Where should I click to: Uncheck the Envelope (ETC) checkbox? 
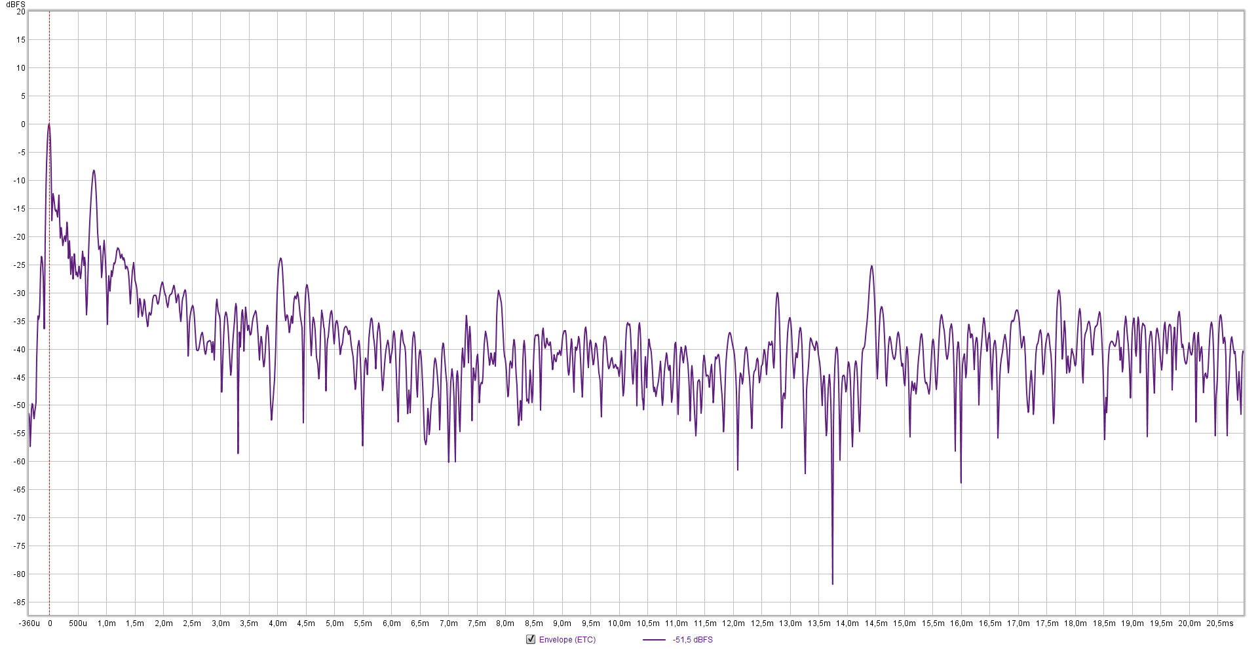coord(531,639)
